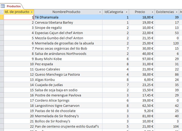
Task: Click the stock value '53' for Especias Cajun
Action: [x=167, y=33]
